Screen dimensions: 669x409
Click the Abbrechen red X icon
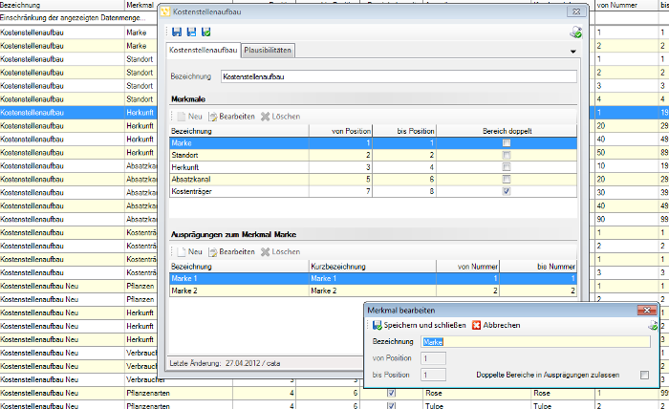(476, 326)
